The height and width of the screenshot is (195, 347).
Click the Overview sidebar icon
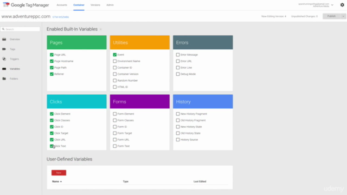(x=4, y=39)
